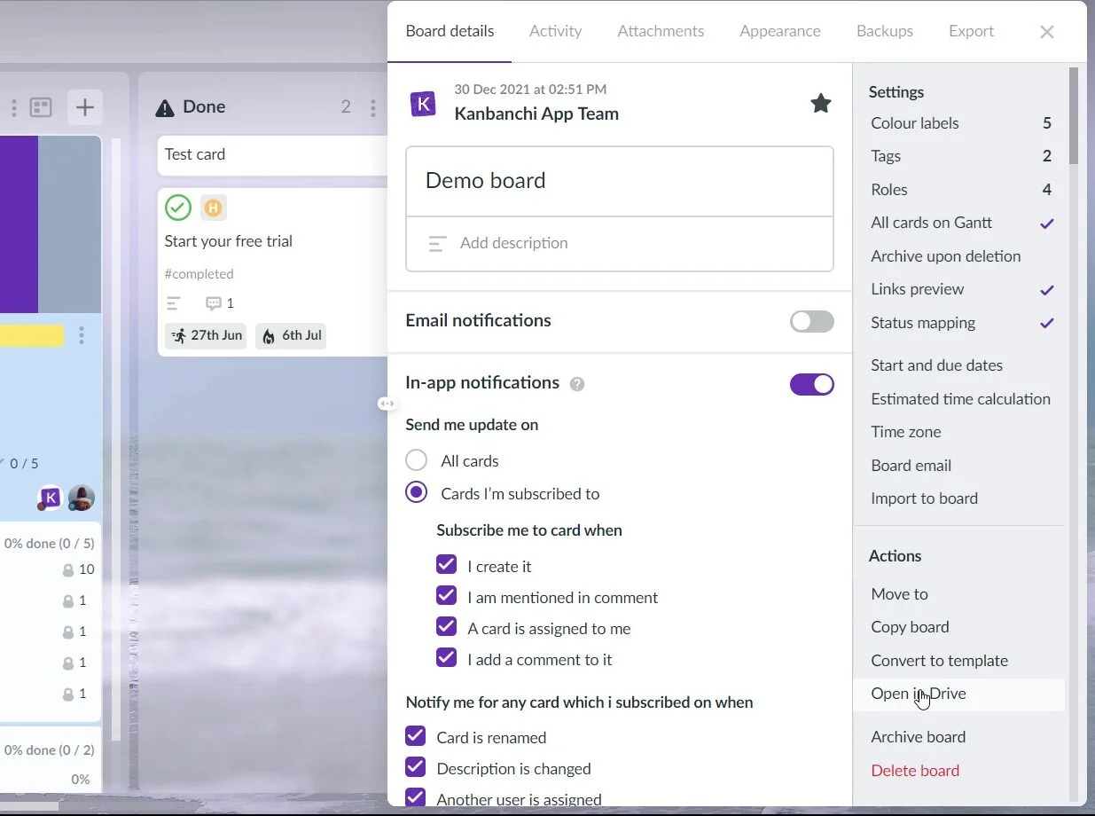Open the card view layout icon
This screenshot has width=1095, height=816.
pos(41,107)
